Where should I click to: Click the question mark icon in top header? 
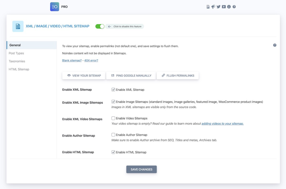pos(234,7)
